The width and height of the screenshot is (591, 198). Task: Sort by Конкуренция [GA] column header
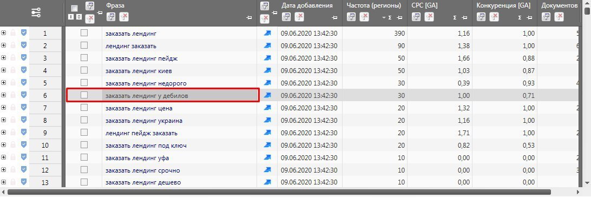click(503, 5)
